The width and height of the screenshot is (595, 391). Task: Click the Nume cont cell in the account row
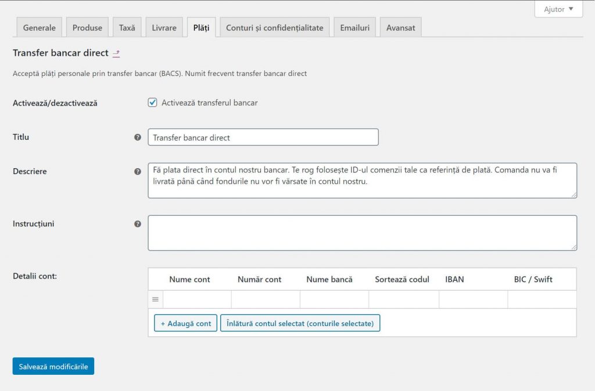tap(197, 299)
